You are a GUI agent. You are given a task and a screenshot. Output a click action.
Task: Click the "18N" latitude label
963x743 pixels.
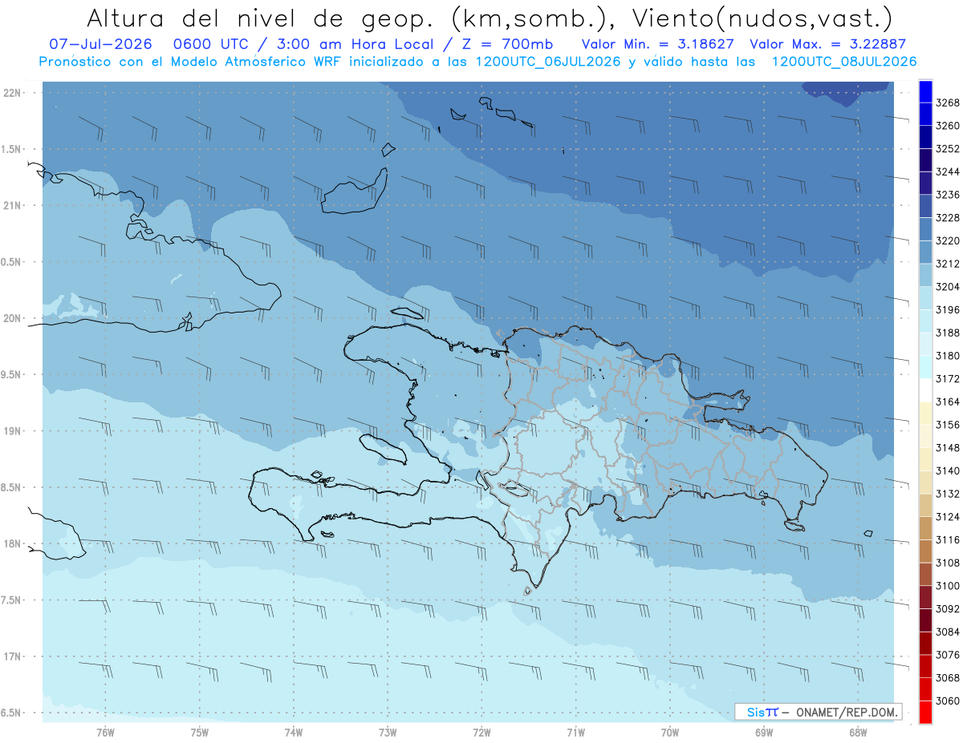point(11,543)
